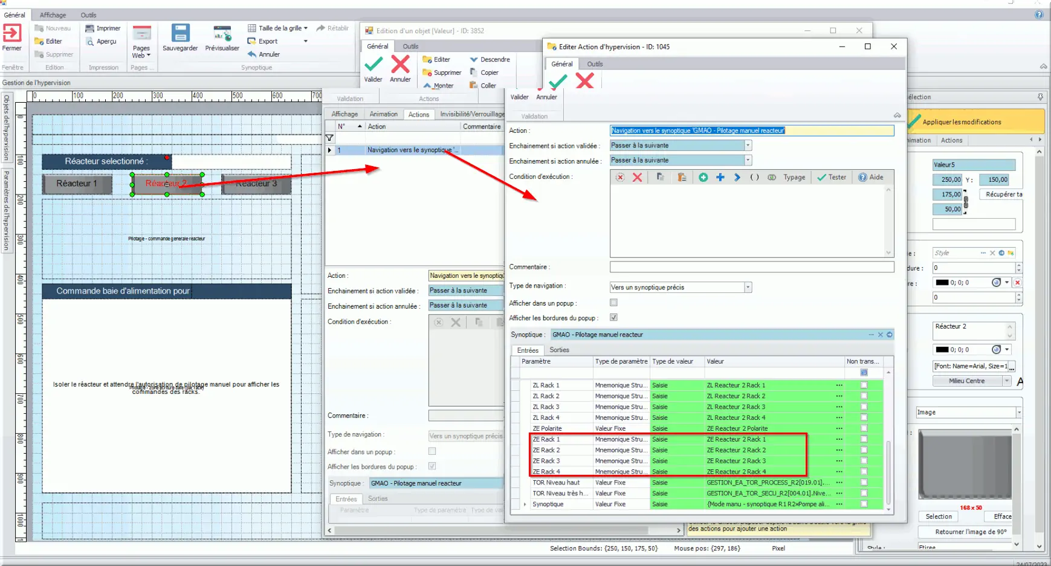The height and width of the screenshot is (566, 1051).
Task: Click the green Valider check in Editer Action window
Action: [x=558, y=80]
